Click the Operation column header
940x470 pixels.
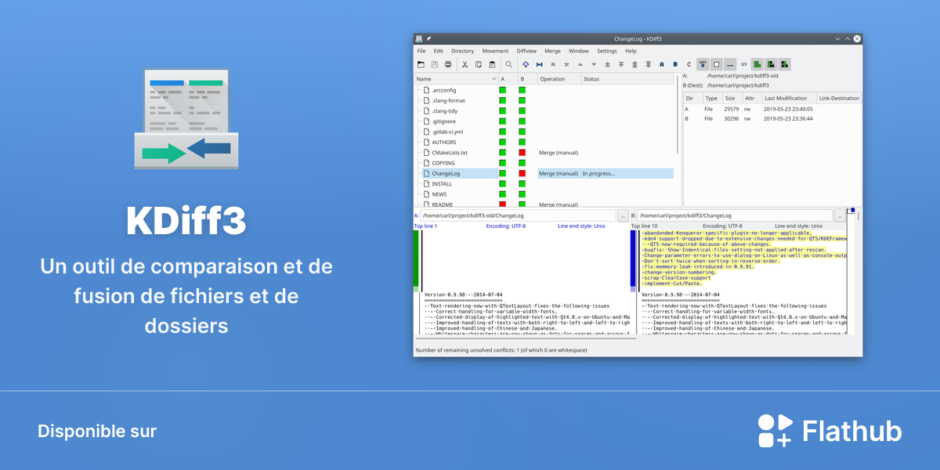point(559,79)
